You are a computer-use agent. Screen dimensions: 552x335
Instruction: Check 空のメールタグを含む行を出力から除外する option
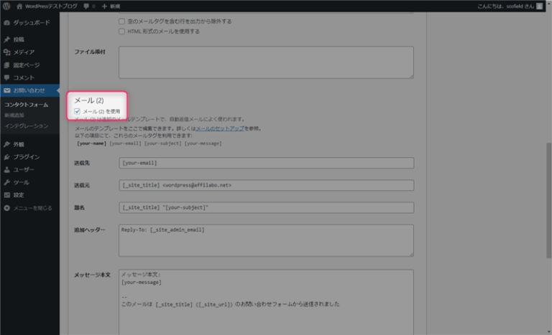[x=121, y=22]
